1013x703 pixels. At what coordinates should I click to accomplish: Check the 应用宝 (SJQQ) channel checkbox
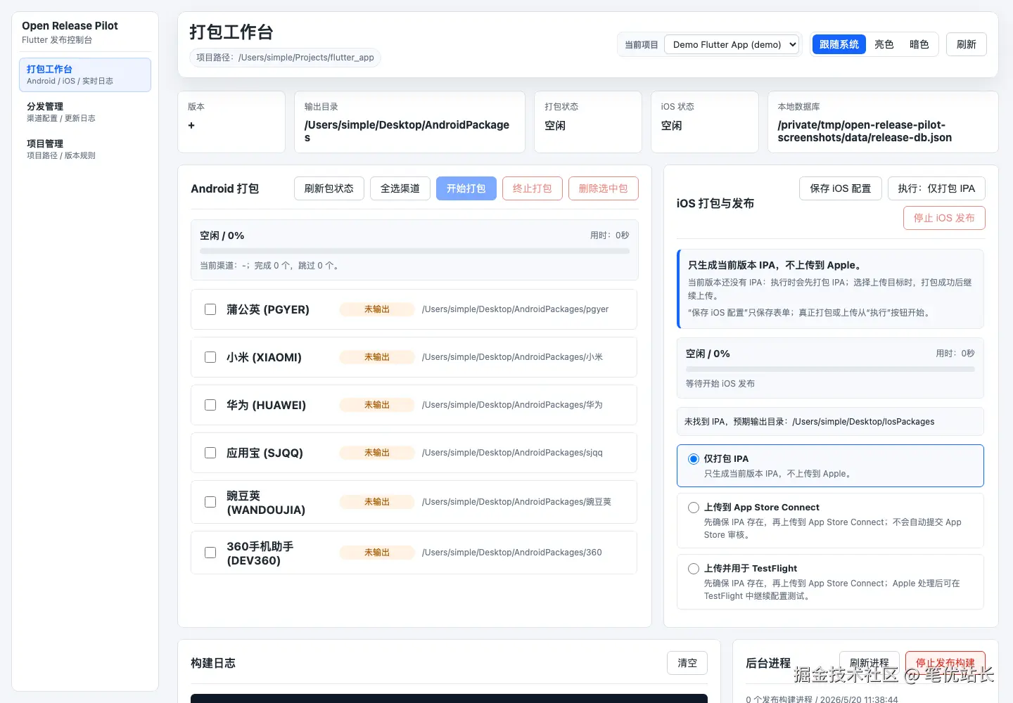tap(210, 453)
